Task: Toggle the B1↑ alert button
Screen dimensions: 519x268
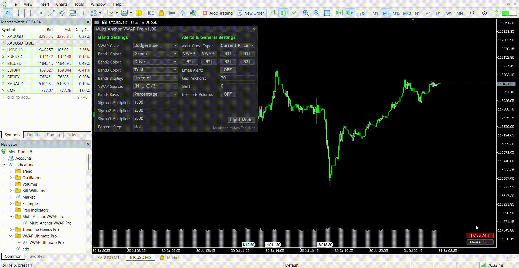Action: coord(228,54)
